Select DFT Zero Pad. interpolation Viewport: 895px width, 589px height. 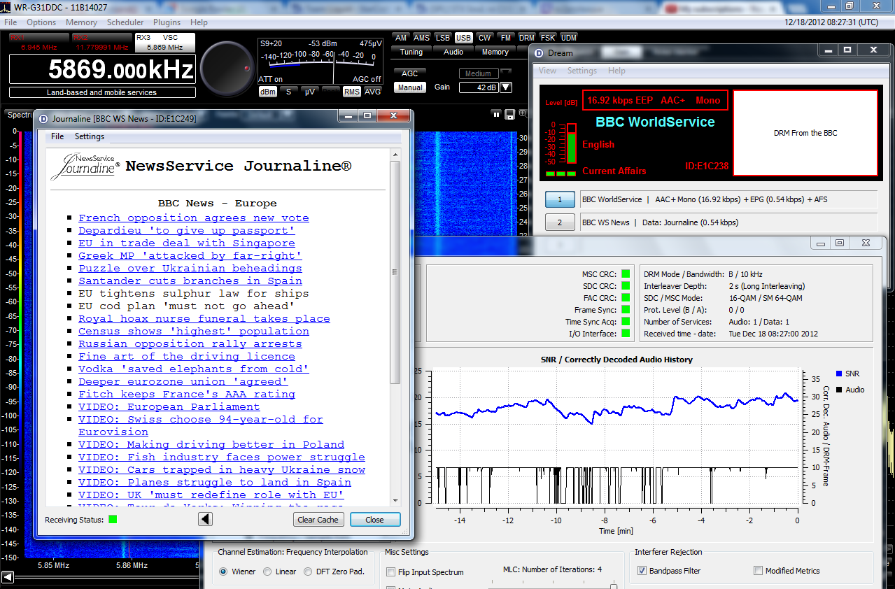(309, 572)
